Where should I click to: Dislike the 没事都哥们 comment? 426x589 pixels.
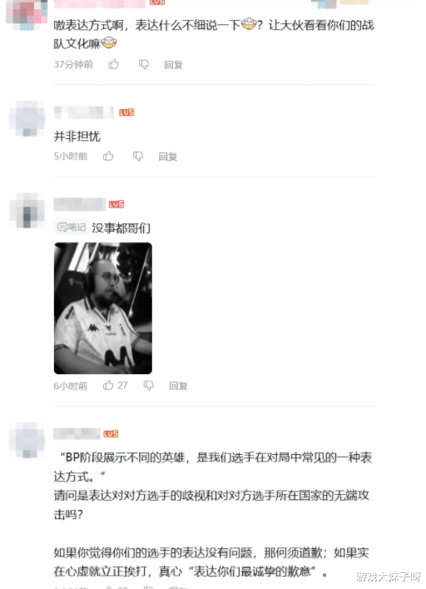[x=148, y=386]
